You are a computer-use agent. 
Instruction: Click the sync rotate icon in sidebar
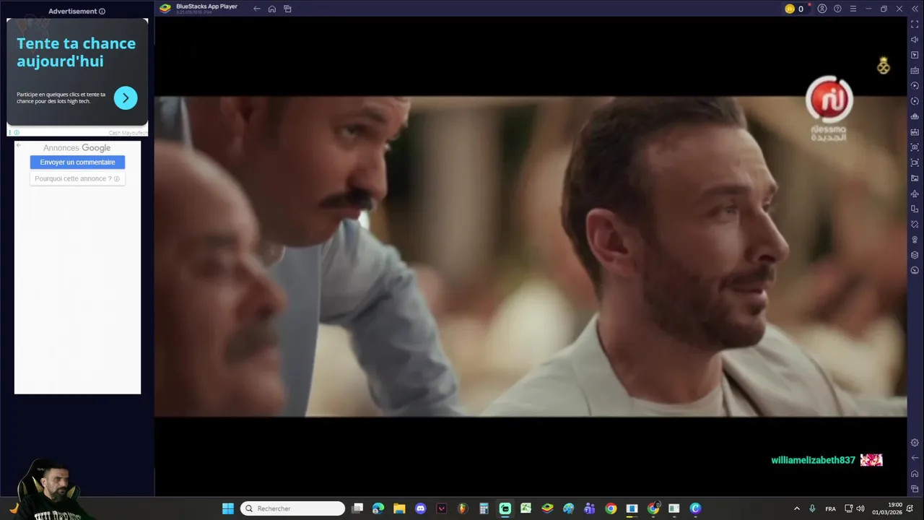coord(915,101)
